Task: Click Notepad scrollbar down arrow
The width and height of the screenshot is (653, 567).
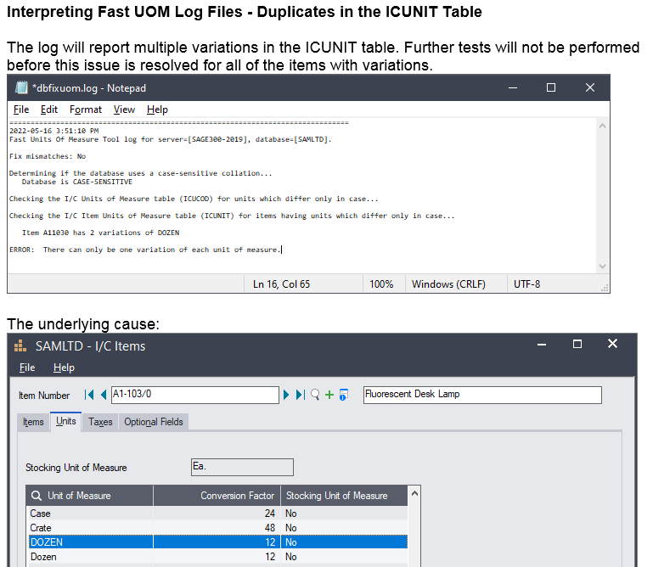Action: [602, 267]
